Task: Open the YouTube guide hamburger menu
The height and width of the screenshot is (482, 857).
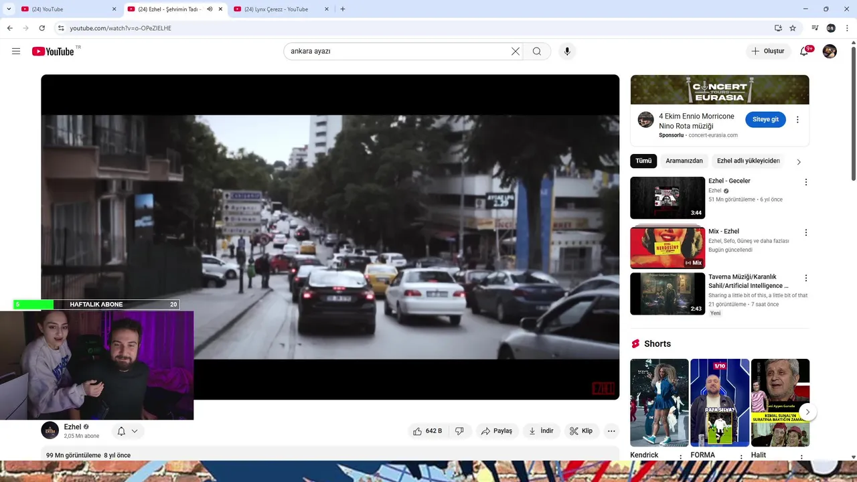Action: point(16,52)
